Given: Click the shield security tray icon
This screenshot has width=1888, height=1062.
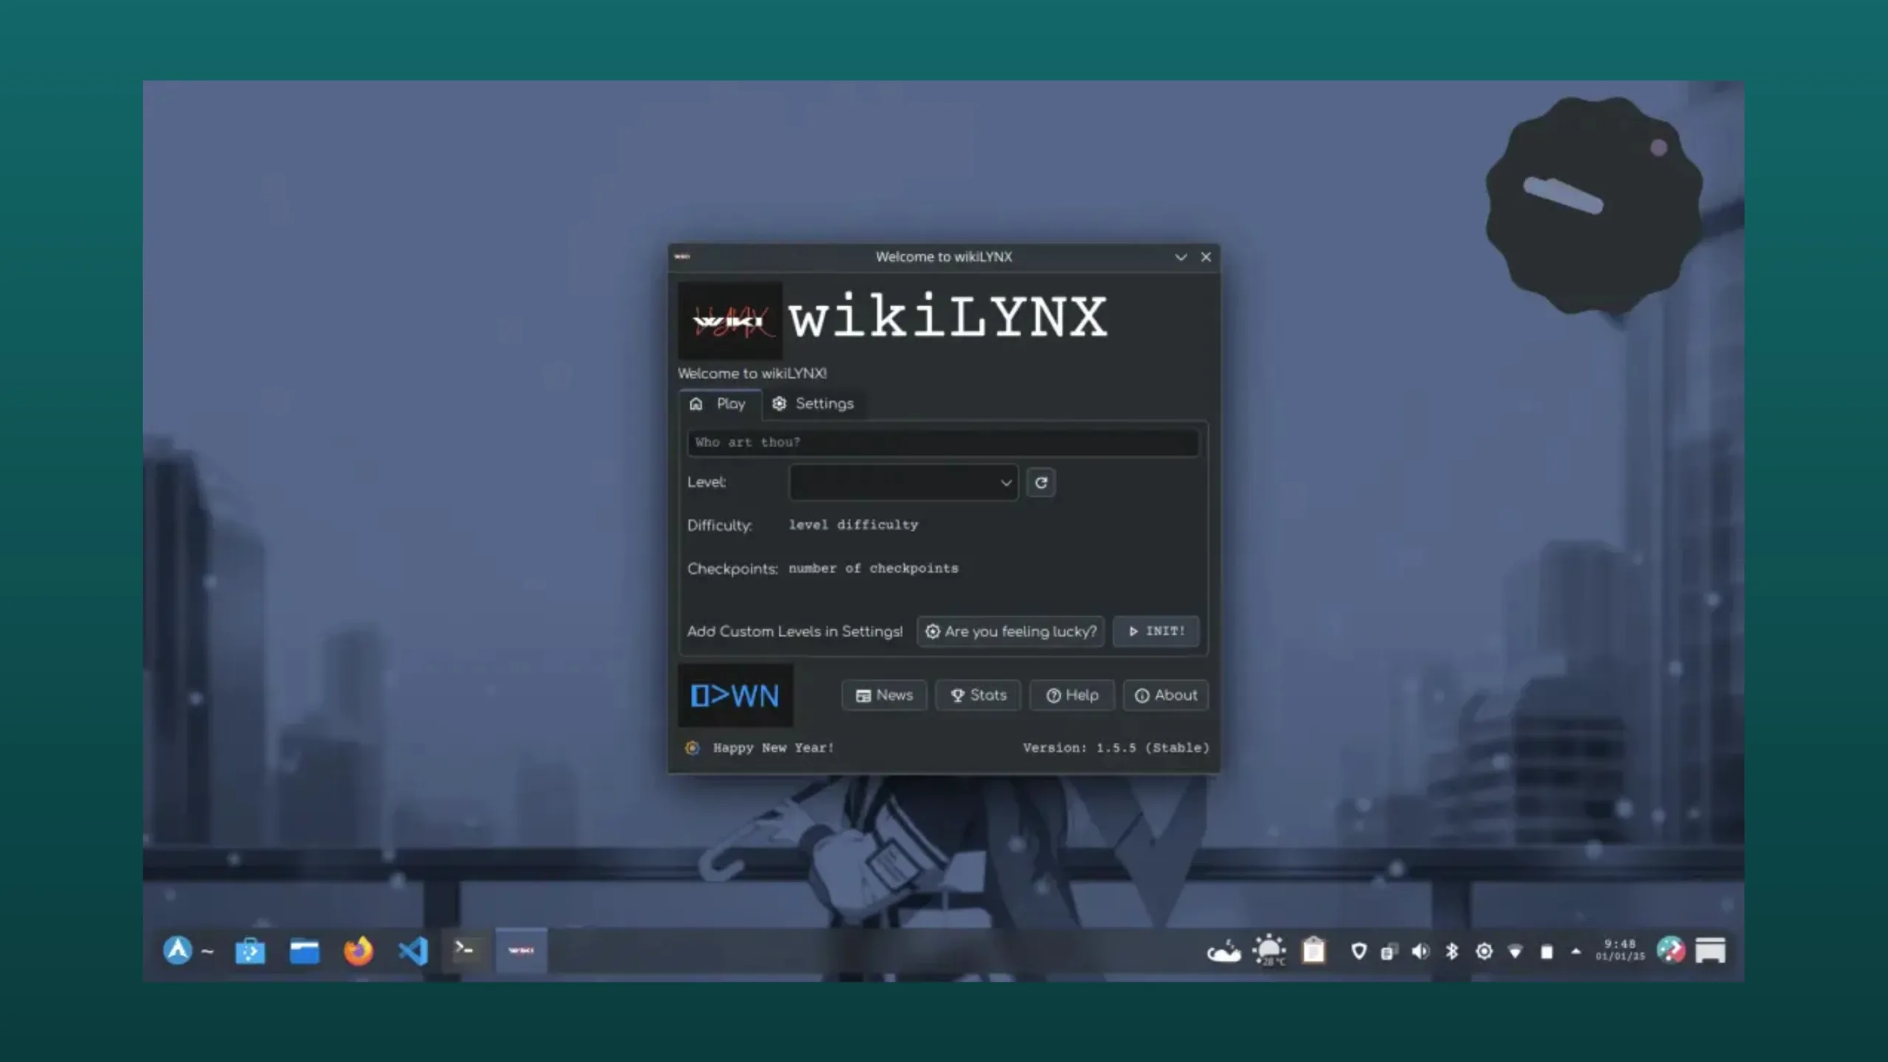Looking at the screenshot, I should pyautogui.click(x=1358, y=951).
